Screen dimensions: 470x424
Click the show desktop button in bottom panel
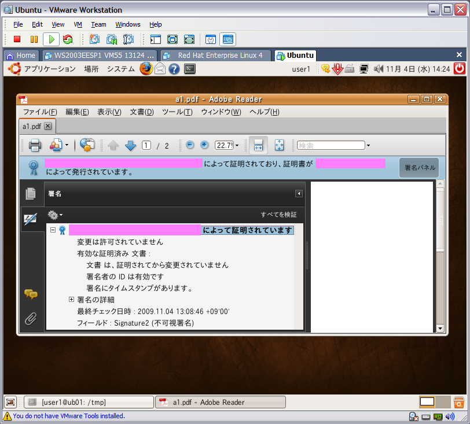click(x=10, y=402)
